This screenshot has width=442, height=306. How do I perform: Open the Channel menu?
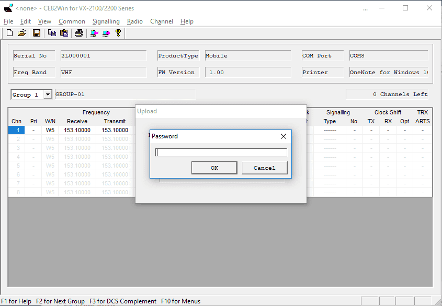point(162,21)
